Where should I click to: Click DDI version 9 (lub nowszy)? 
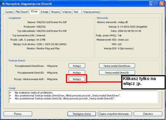point(125,49)
